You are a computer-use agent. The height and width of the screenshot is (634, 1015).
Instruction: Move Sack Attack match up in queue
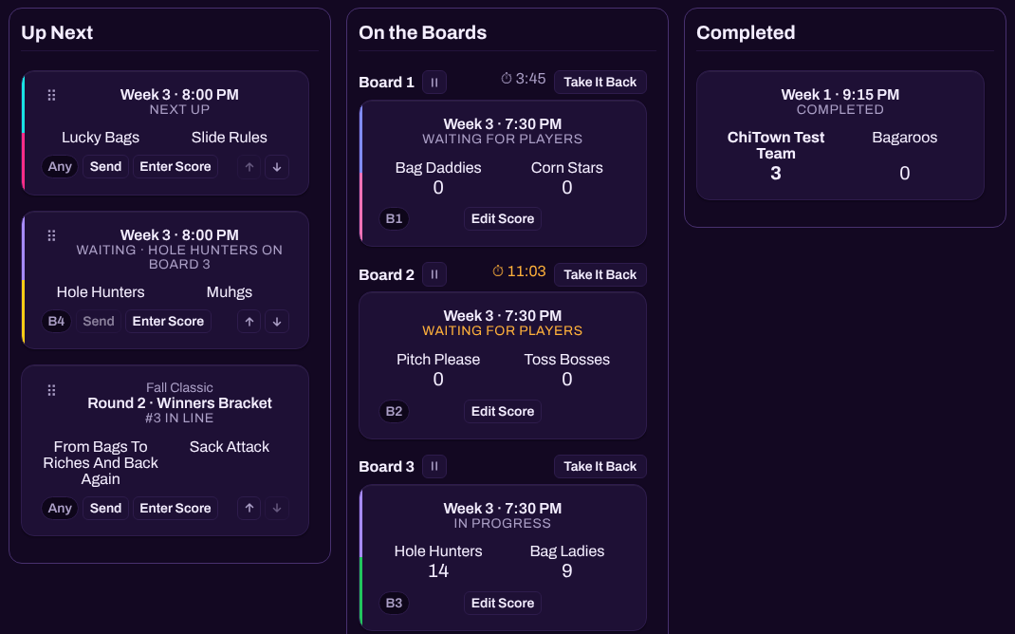pos(249,509)
